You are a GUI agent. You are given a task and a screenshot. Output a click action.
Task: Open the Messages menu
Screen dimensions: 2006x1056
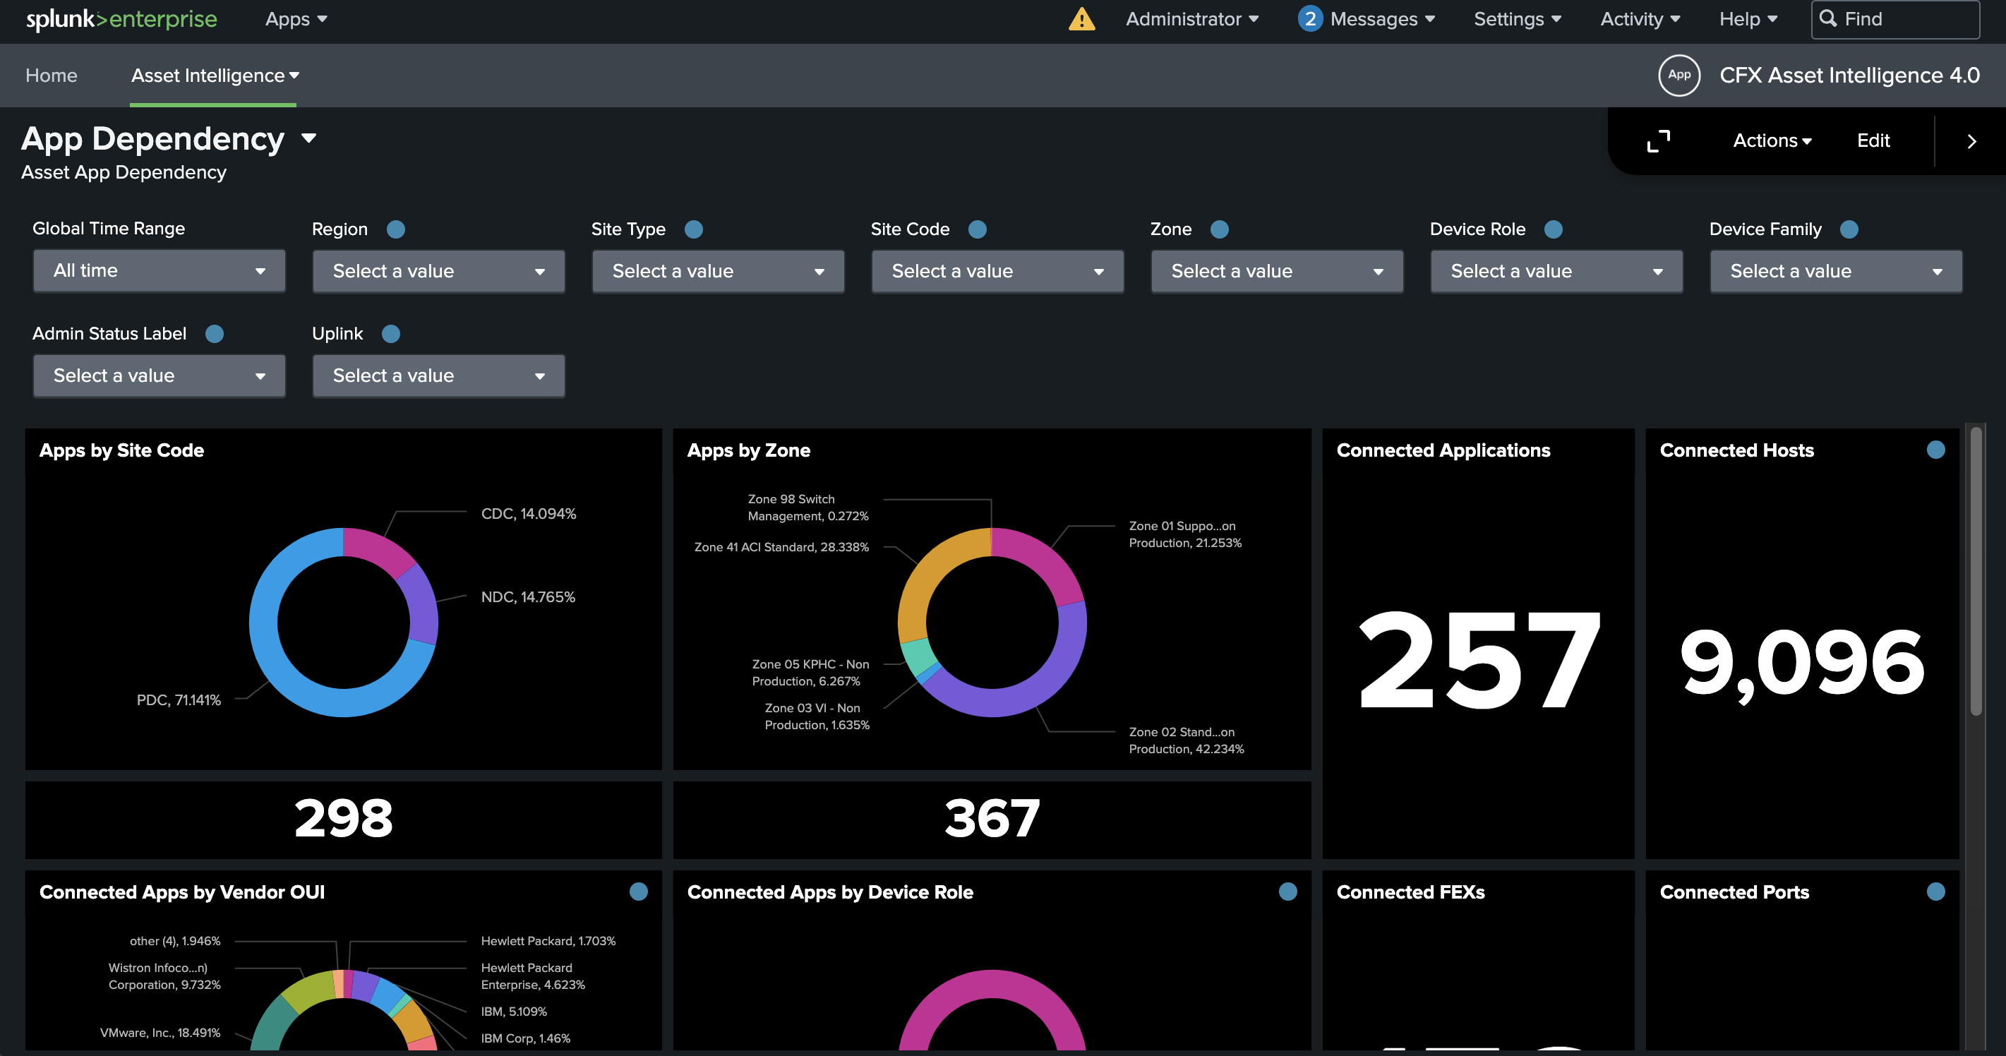pos(1382,18)
